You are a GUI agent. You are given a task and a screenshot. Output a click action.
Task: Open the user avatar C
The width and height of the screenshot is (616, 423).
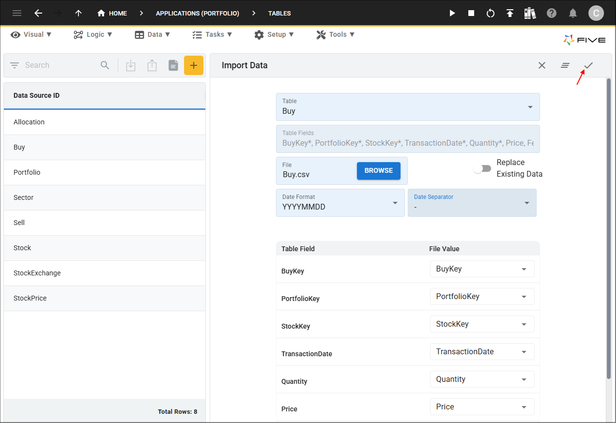(596, 13)
